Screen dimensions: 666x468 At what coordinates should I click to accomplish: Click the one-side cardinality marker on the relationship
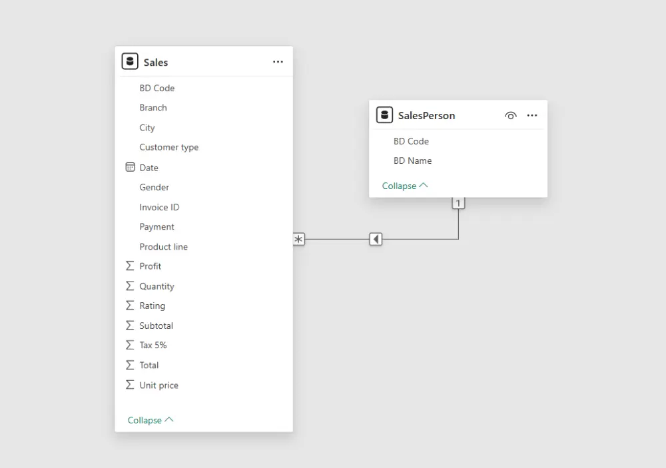tap(458, 203)
